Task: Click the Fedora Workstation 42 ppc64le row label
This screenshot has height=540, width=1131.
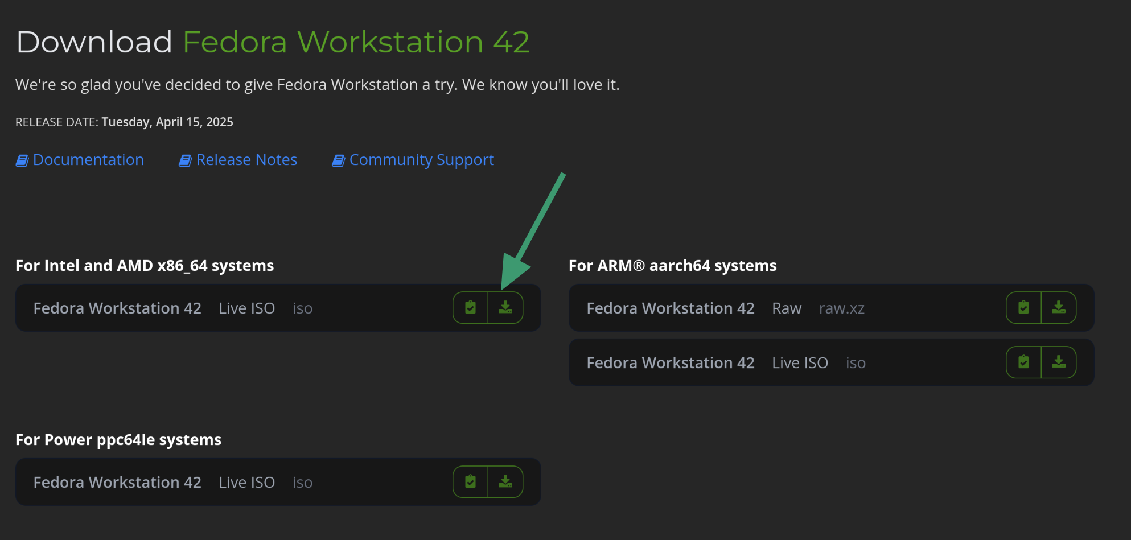Action: pyautogui.click(x=117, y=483)
